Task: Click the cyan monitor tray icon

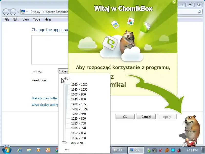Action: click(x=173, y=150)
